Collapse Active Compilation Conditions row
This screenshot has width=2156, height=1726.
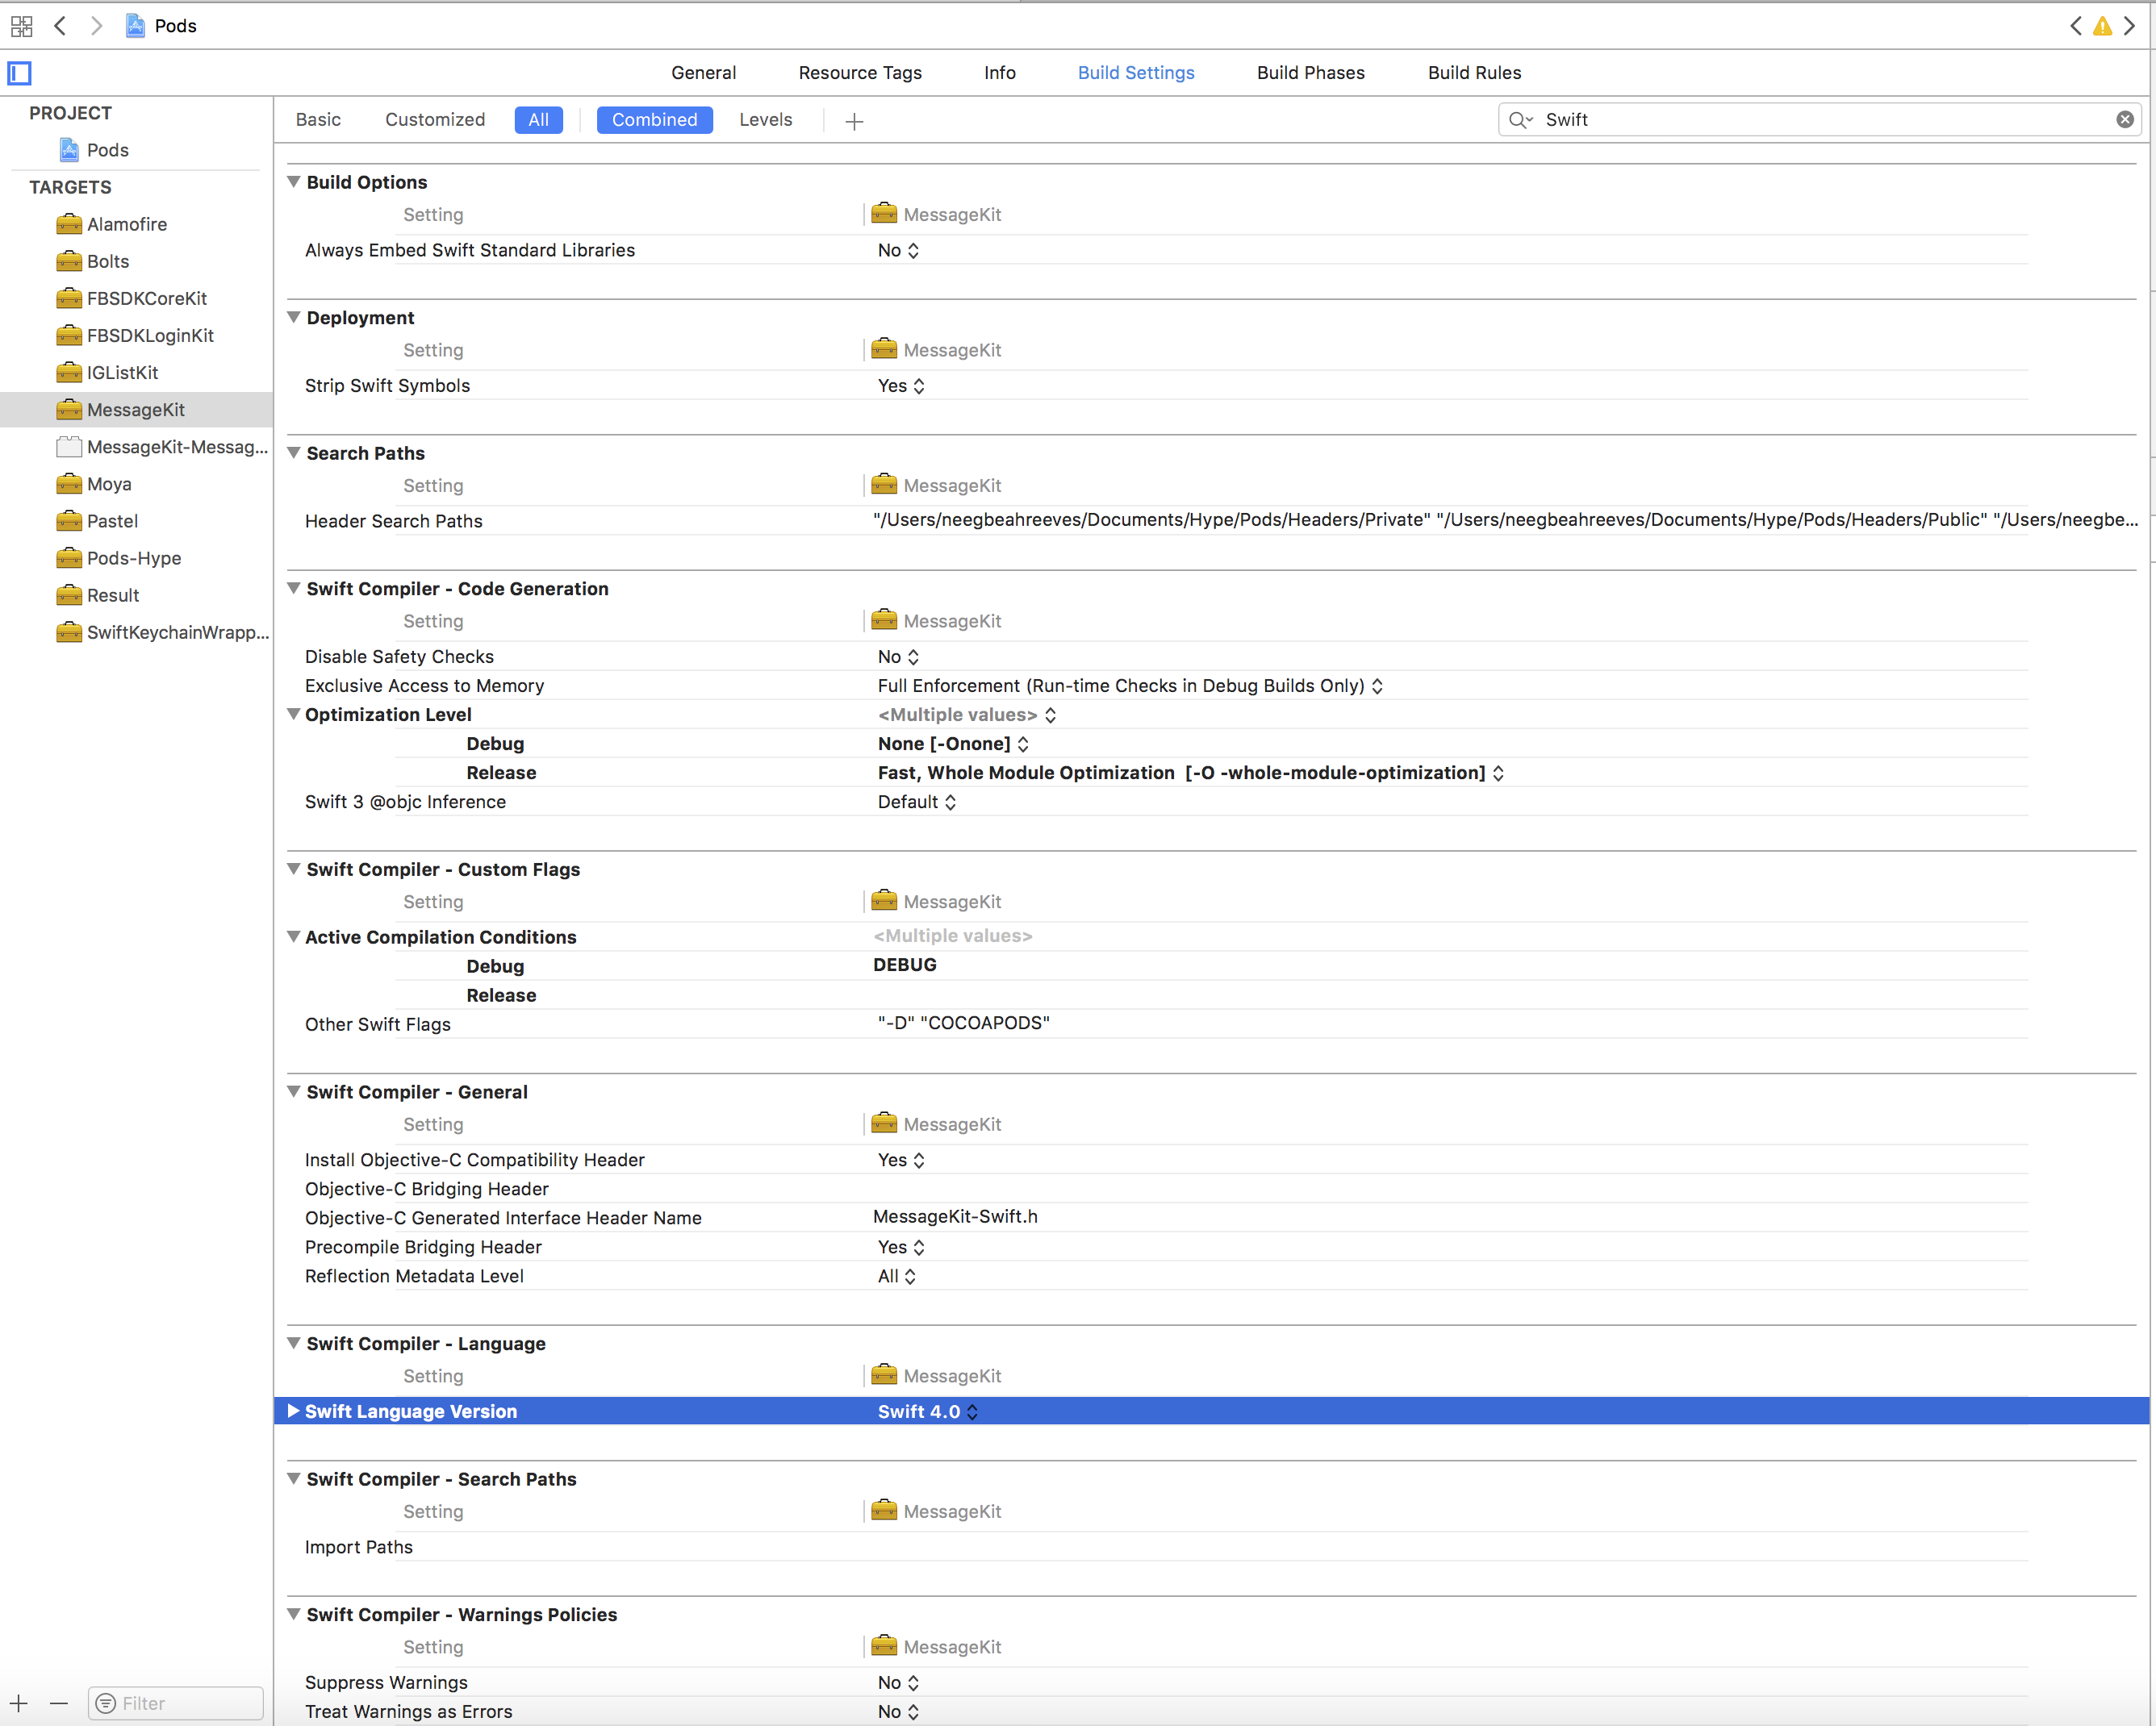point(294,936)
